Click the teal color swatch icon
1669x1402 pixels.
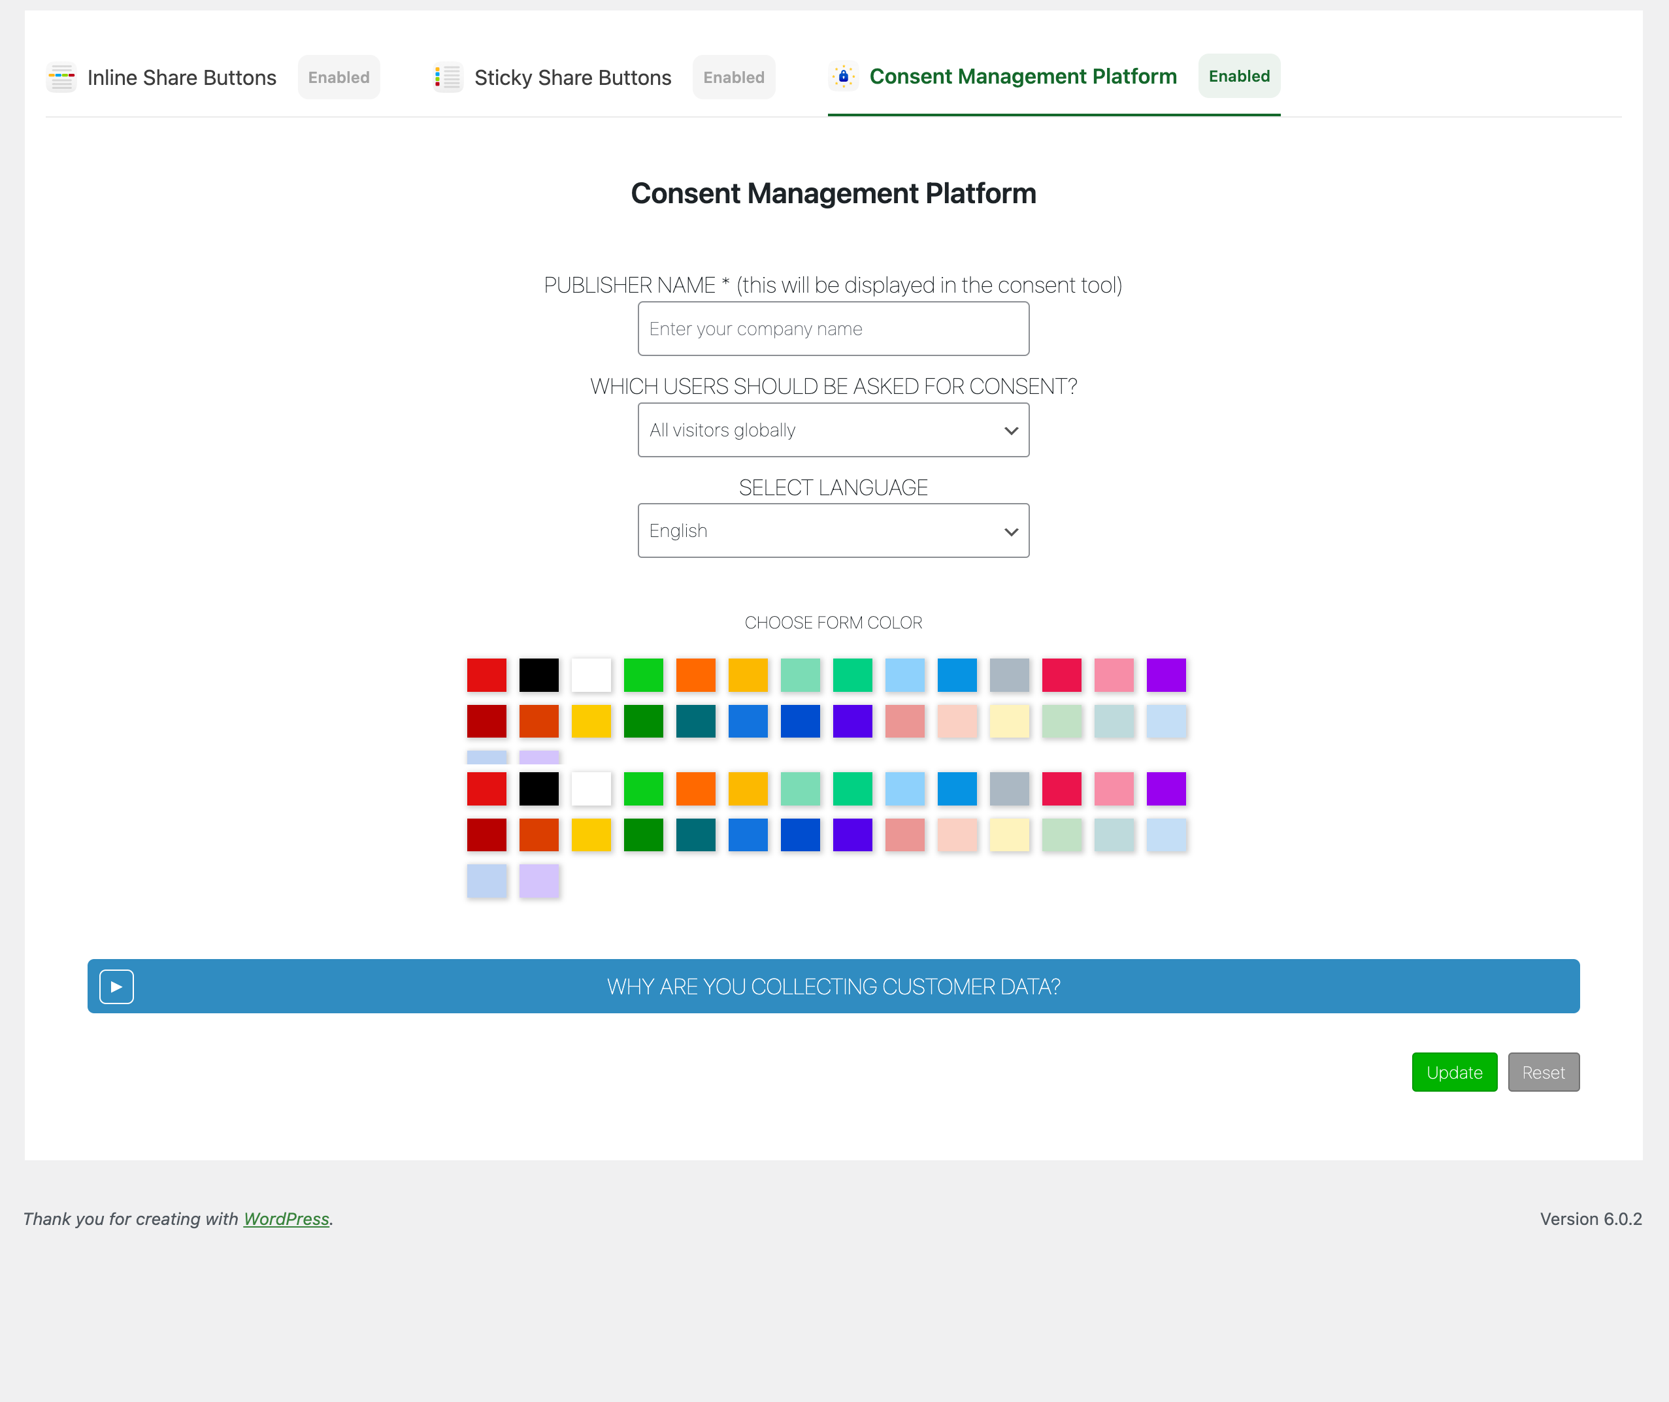pyautogui.click(x=695, y=721)
